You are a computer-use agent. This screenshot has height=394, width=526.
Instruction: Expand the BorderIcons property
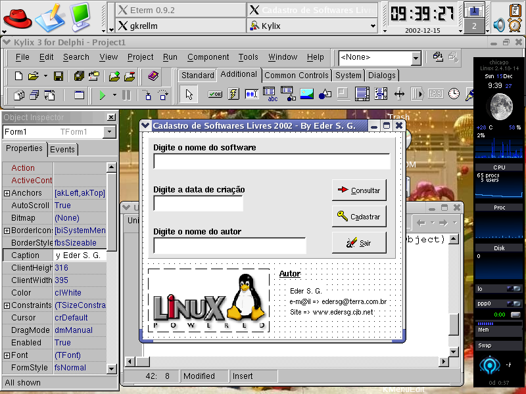click(x=7, y=230)
